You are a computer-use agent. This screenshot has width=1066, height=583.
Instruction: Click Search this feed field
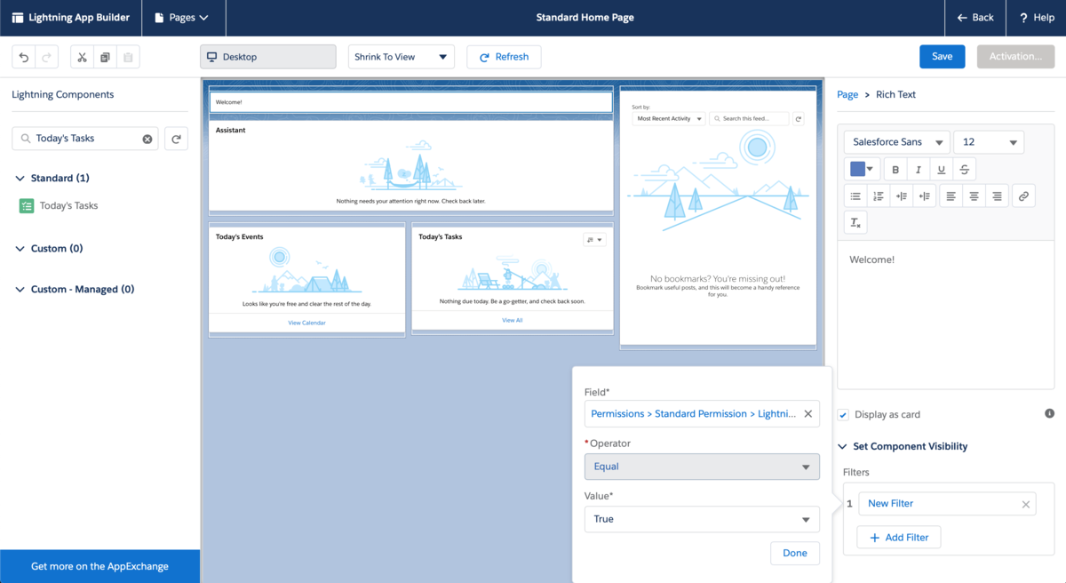point(749,118)
